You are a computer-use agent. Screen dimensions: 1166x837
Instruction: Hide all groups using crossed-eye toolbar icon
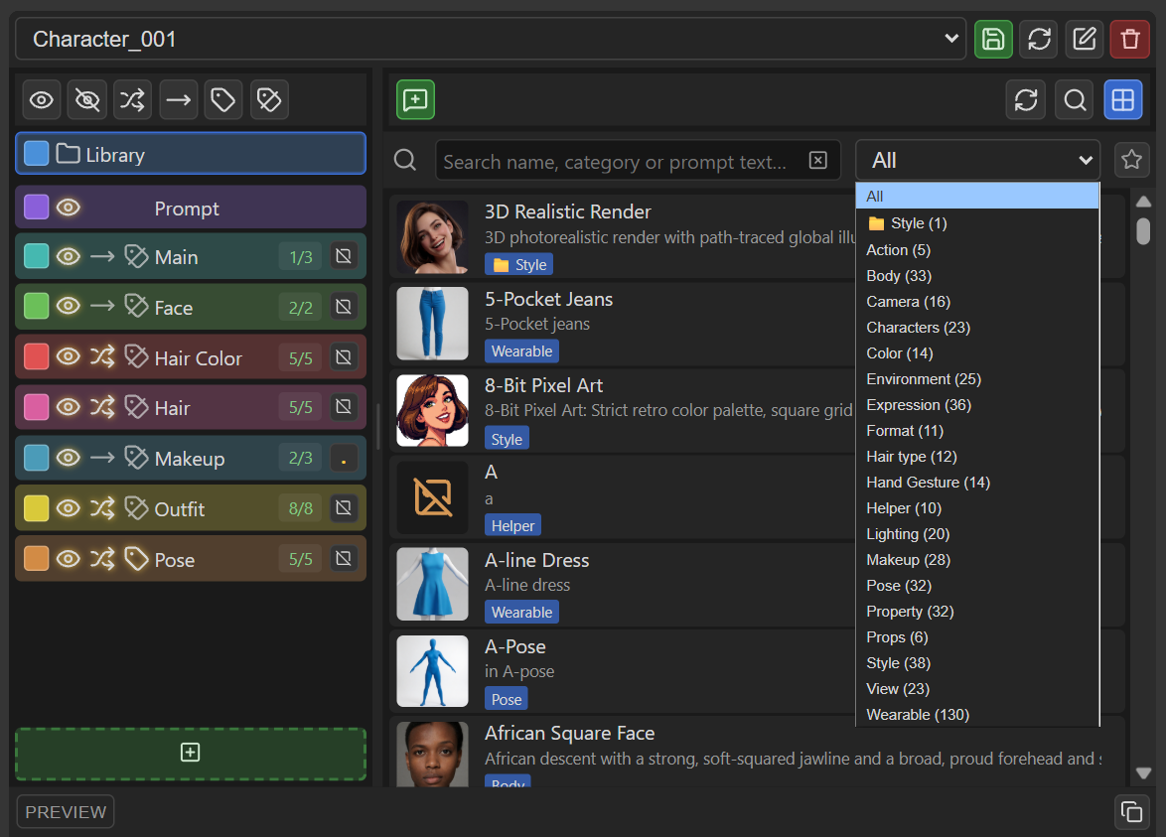pyautogui.click(x=87, y=99)
